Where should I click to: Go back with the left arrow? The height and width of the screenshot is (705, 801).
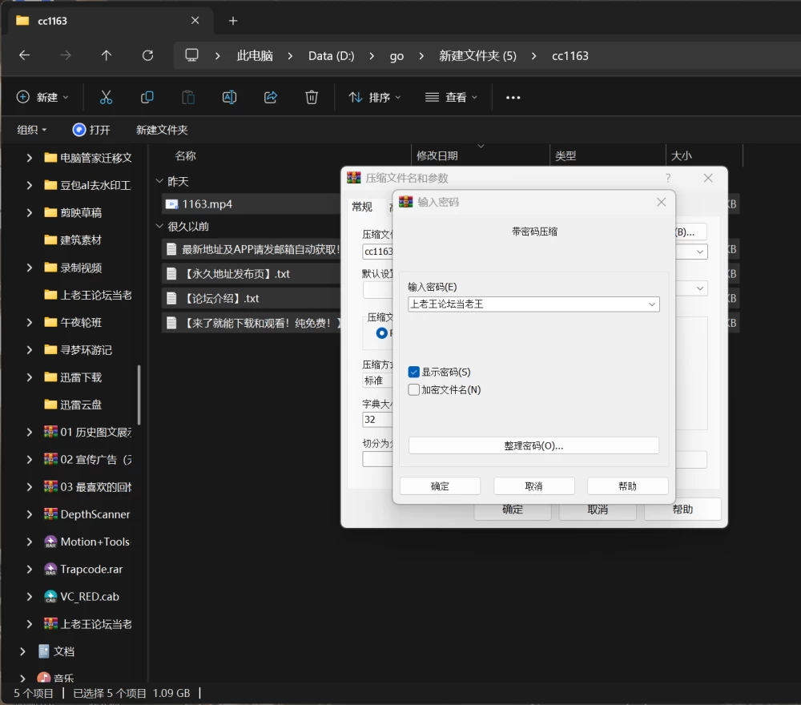(x=25, y=55)
